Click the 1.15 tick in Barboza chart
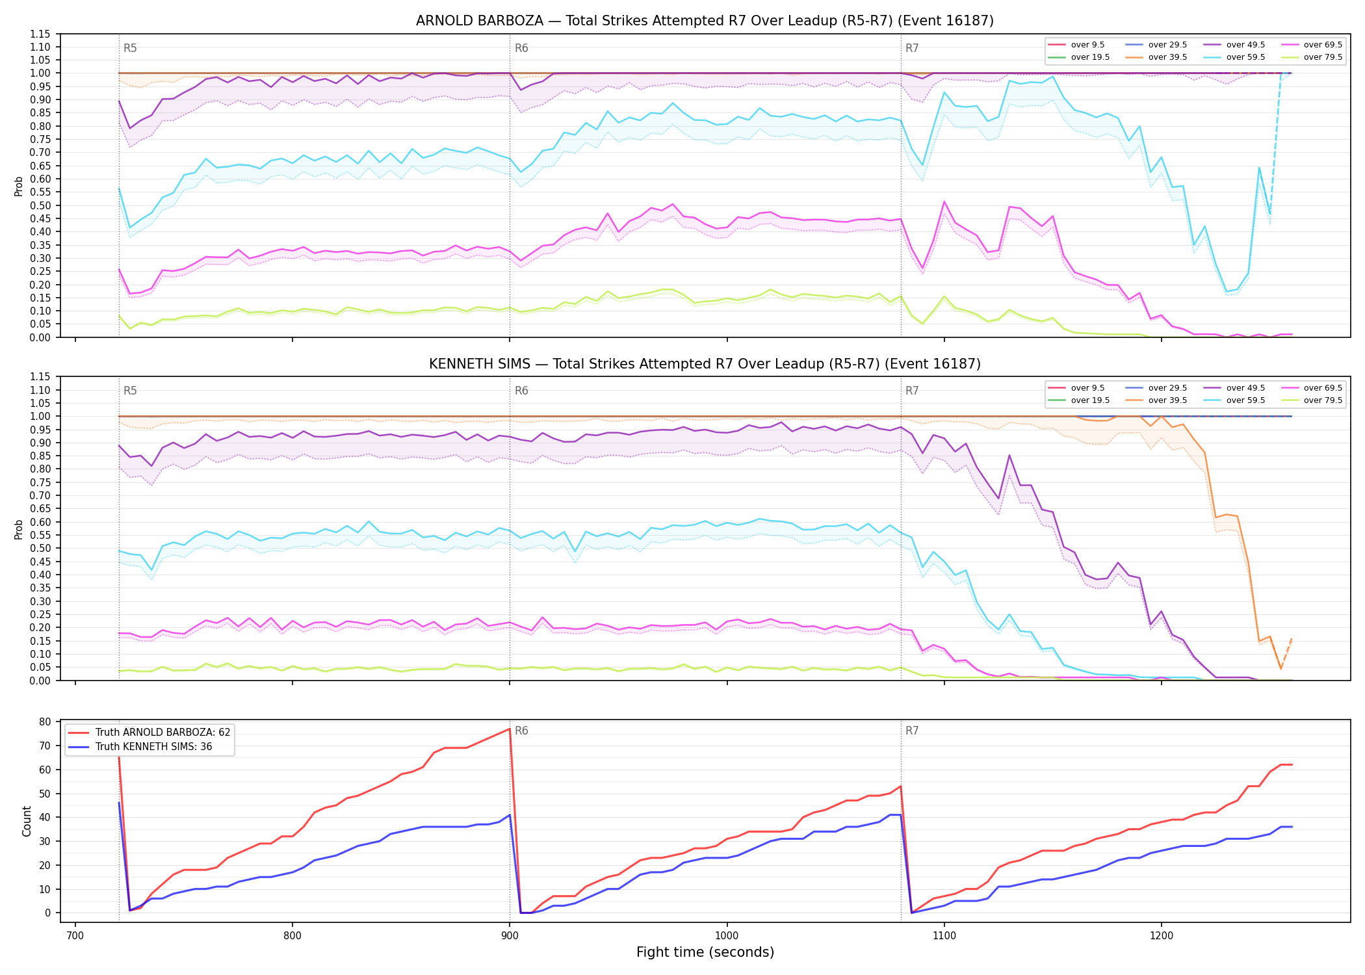Image resolution: width=1365 pixels, height=975 pixels. (40, 34)
